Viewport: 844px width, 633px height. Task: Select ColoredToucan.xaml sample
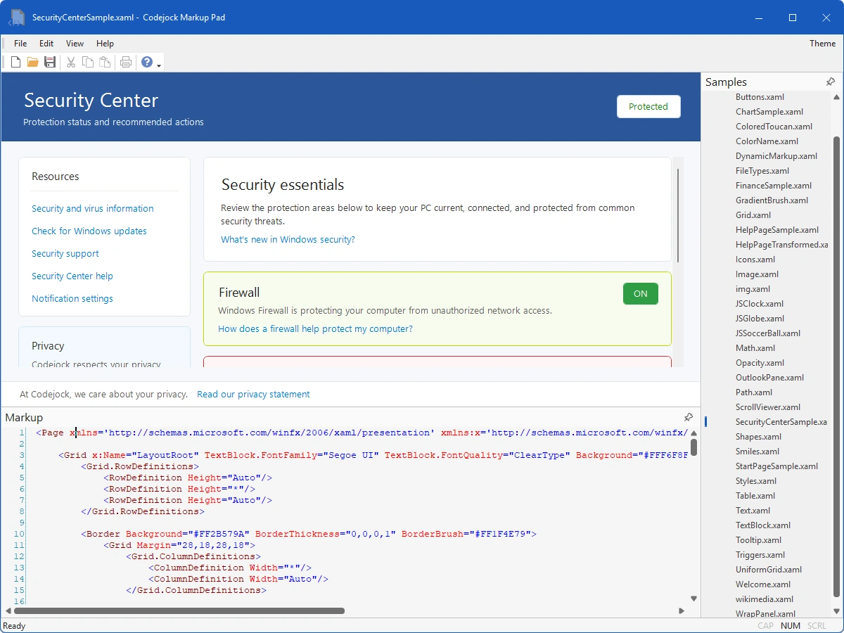(774, 127)
